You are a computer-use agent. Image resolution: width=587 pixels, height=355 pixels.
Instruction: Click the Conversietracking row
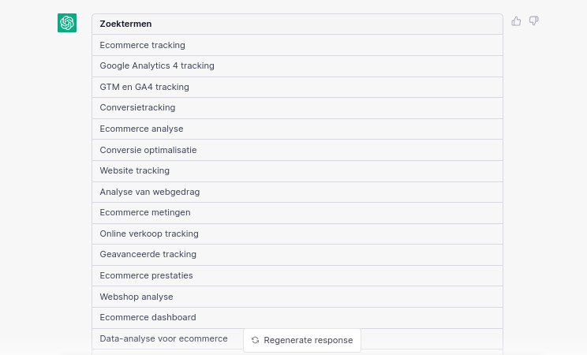coord(297,108)
